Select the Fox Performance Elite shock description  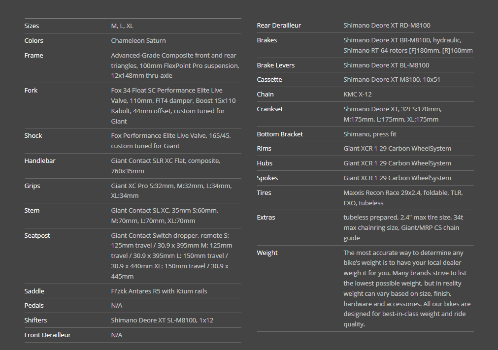(x=170, y=140)
